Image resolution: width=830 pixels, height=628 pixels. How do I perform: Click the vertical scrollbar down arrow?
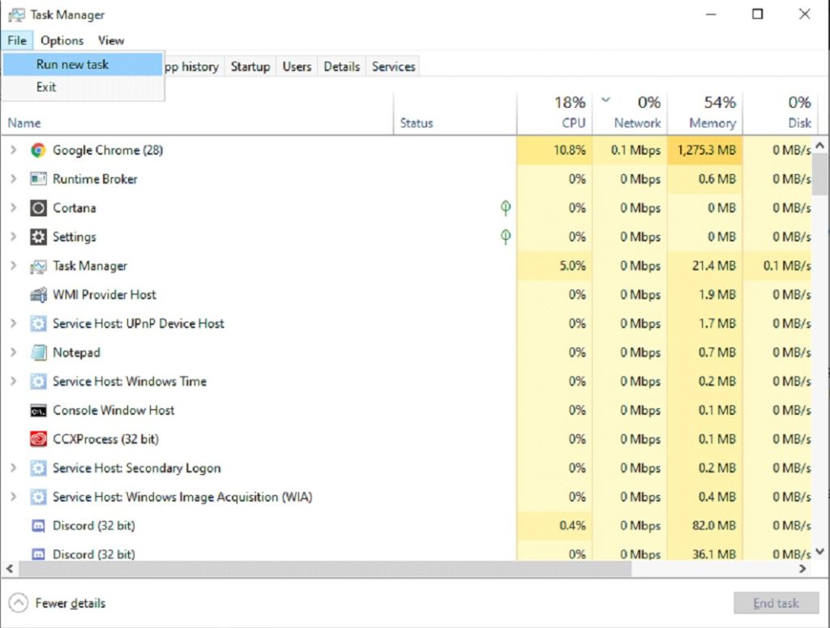click(820, 551)
